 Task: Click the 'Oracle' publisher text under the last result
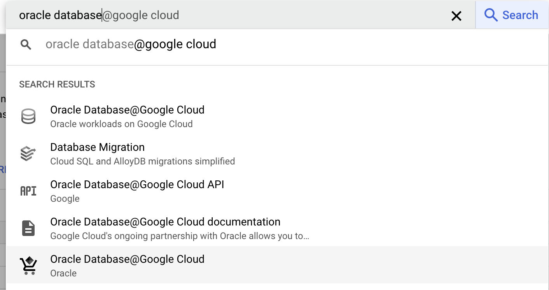coord(63,273)
